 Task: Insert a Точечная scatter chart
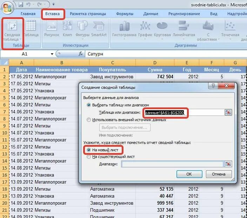click(x=230, y=30)
